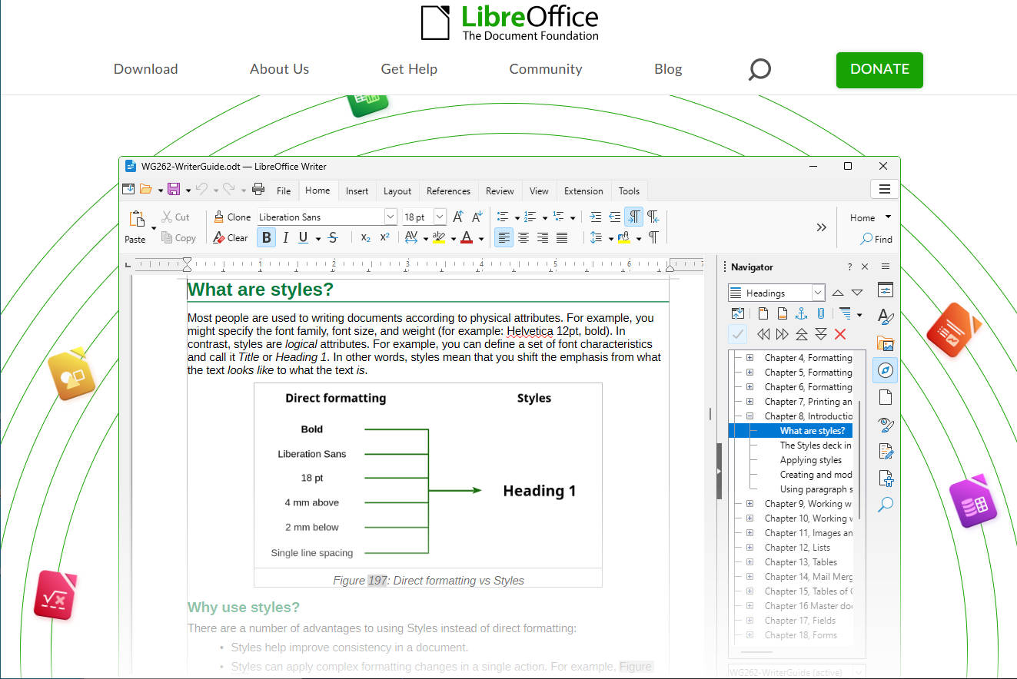Toggle Align Left paragraph button

[504, 238]
